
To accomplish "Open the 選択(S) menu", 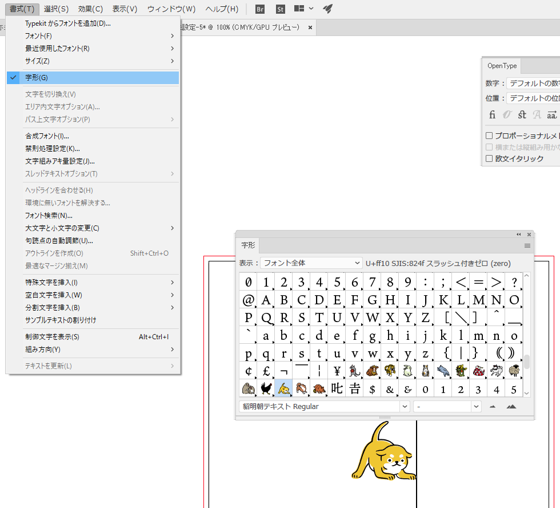I will point(56,9).
